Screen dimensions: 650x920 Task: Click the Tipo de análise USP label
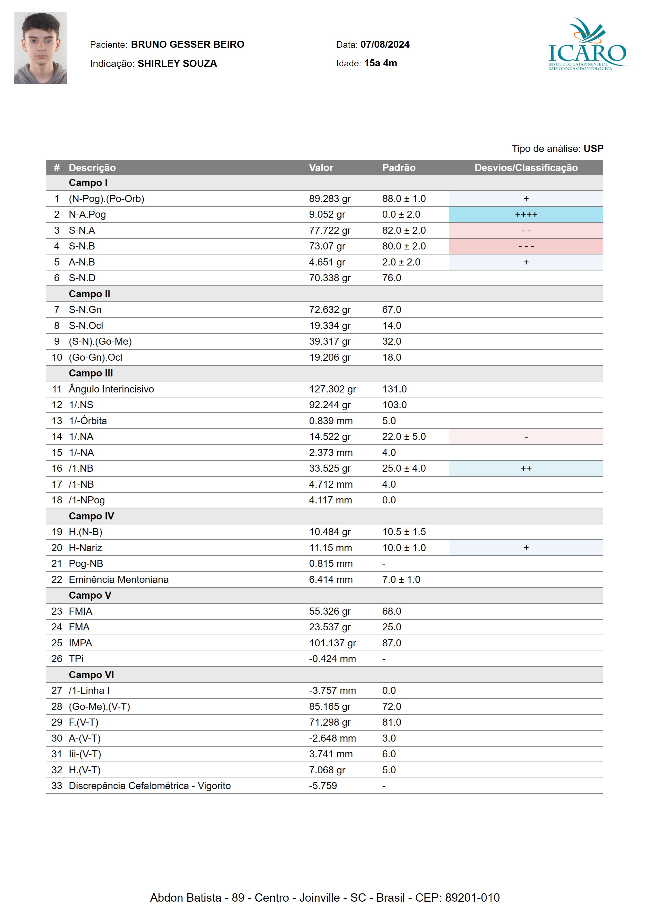557,149
